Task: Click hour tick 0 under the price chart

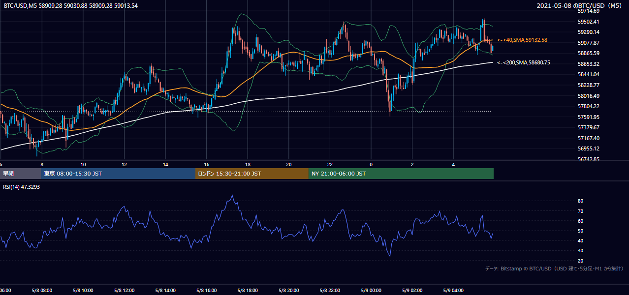Action: pyautogui.click(x=371, y=164)
